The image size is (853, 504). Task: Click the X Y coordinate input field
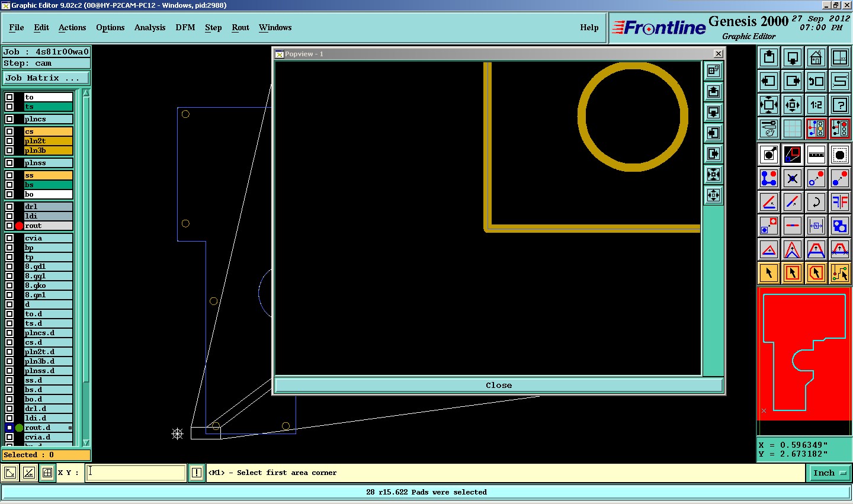pos(136,473)
